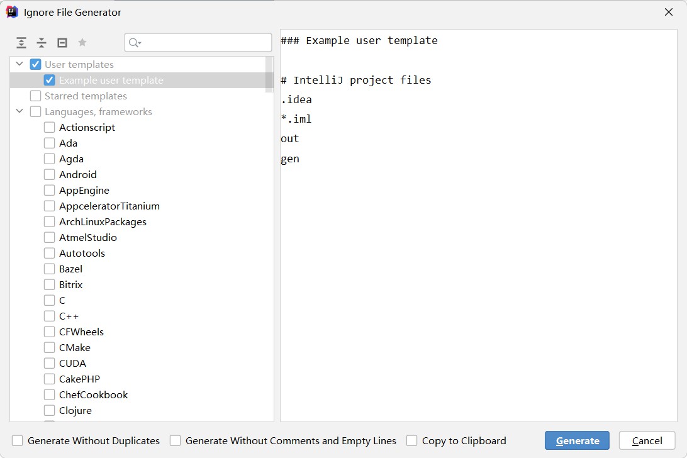
Task: Select the Example user template item
Action: click(x=111, y=80)
